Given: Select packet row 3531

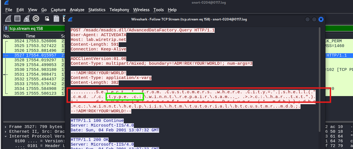Looking at the screenshot, I should point(34,74).
